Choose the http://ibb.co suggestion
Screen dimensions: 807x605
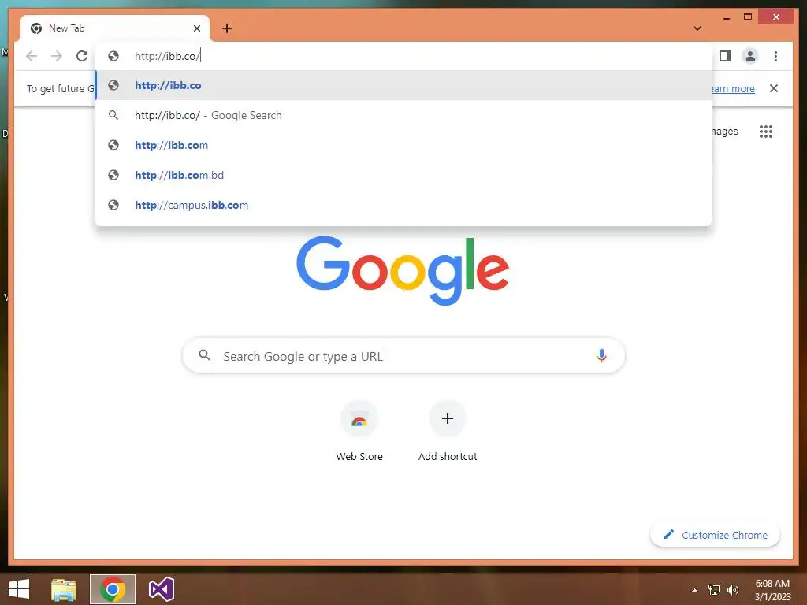point(404,85)
